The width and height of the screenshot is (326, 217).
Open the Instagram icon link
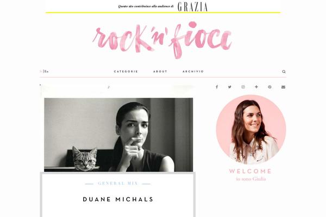(x=243, y=87)
